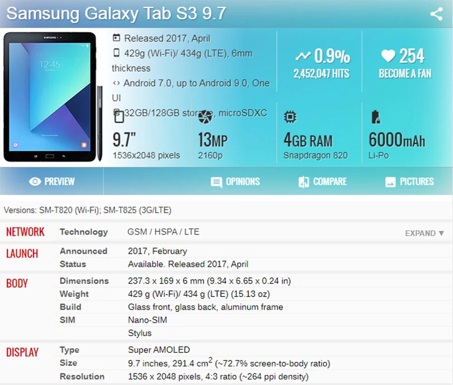Click the popularity trend hits icon
Screen dimensions: 453x385
(303, 56)
